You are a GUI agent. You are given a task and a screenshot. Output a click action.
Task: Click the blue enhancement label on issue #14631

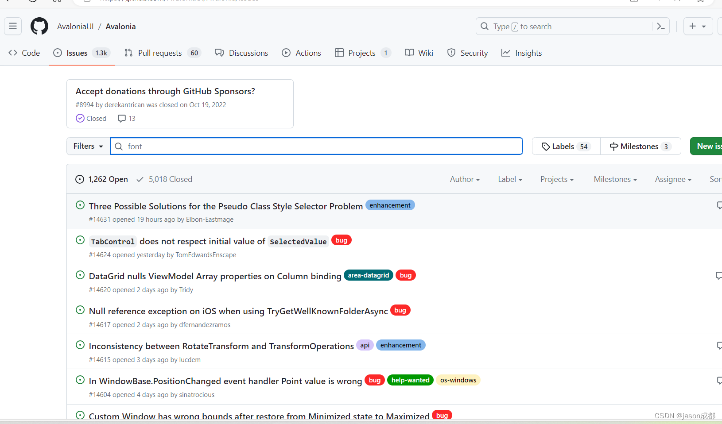(390, 205)
